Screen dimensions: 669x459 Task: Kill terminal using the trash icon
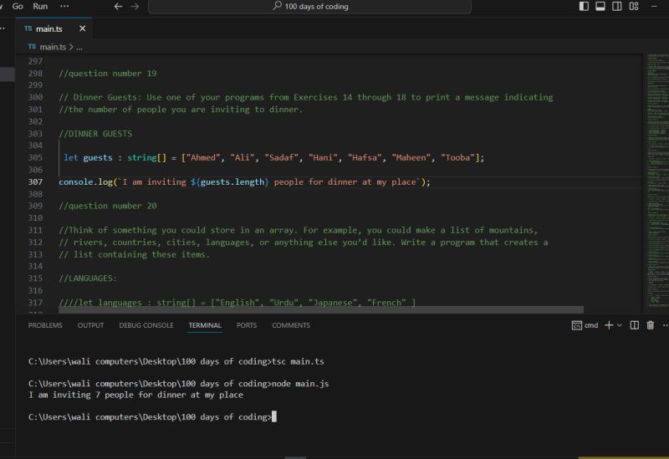pos(651,325)
